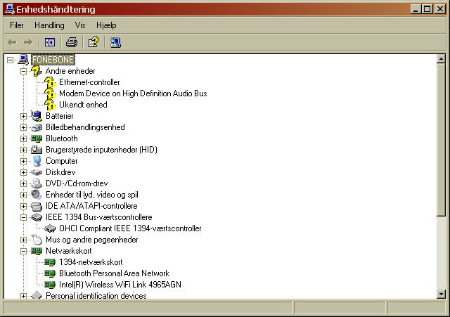
Task: Open the Filer menu
Action: 17,25
